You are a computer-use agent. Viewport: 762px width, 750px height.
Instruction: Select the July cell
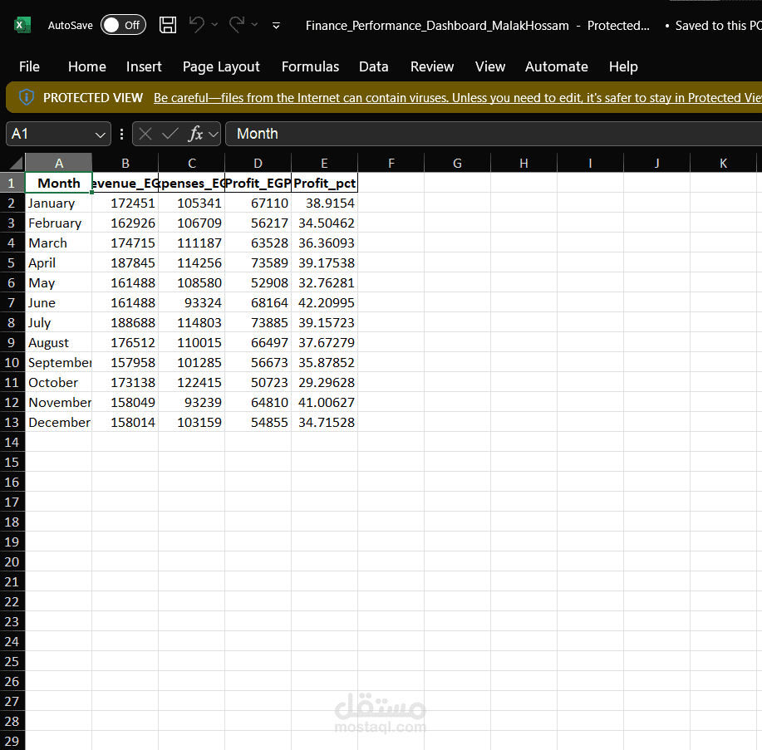pyautogui.click(x=59, y=322)
